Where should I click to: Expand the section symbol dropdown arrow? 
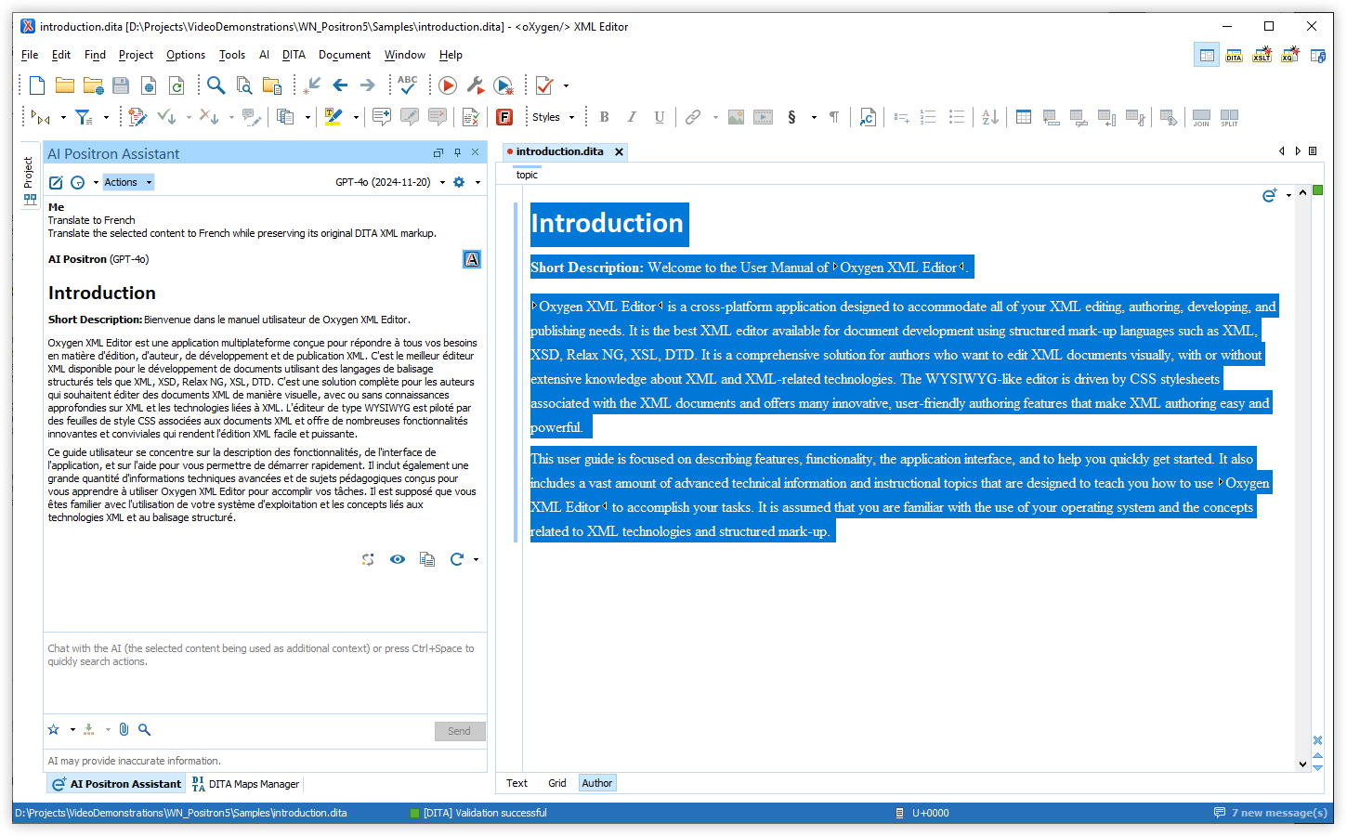coord(814,117)
